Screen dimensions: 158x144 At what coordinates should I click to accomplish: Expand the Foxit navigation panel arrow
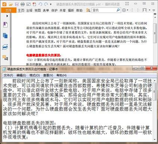[7, 16]
